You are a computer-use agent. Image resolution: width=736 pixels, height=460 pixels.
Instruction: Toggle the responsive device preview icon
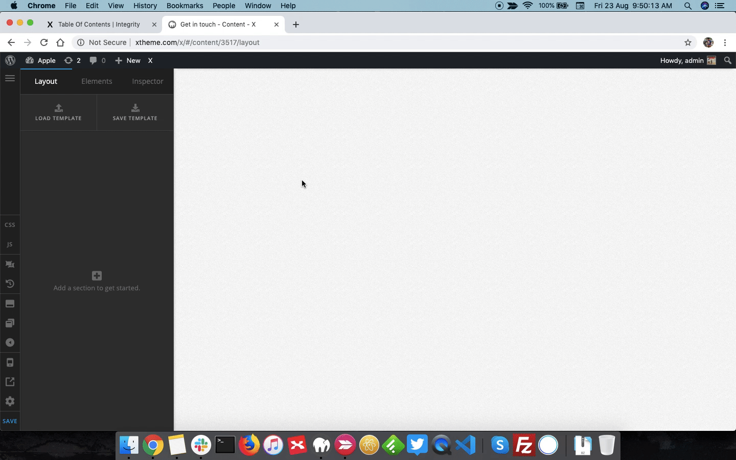click(x=10, y=362)
